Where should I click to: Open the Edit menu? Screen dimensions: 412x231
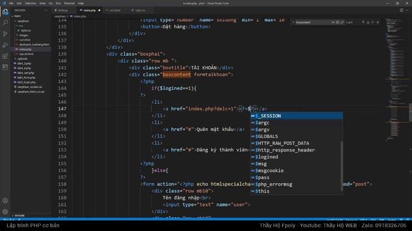19,3
